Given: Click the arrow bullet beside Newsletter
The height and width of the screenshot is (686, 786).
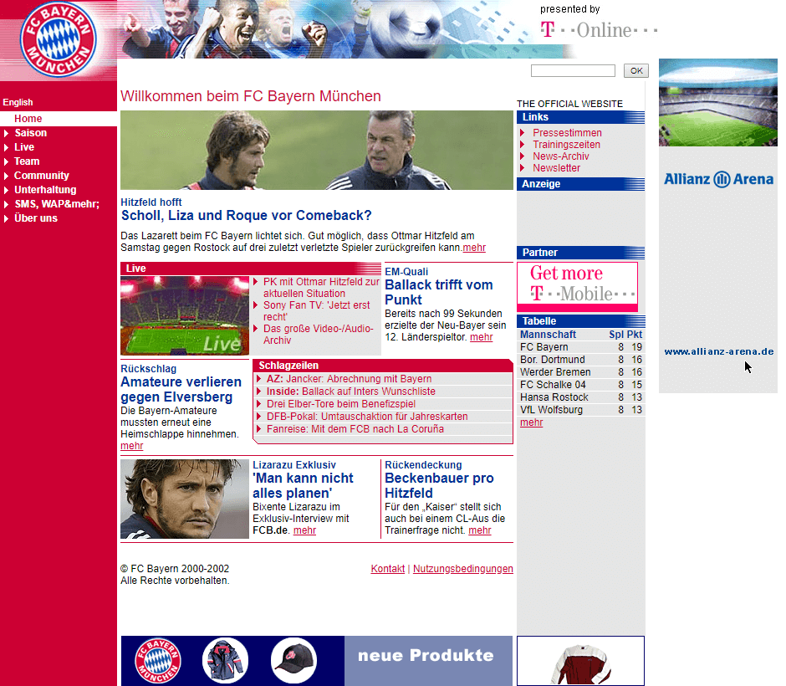Looking at the screenshot, I should pyautogui.click(x=523, y=168).
